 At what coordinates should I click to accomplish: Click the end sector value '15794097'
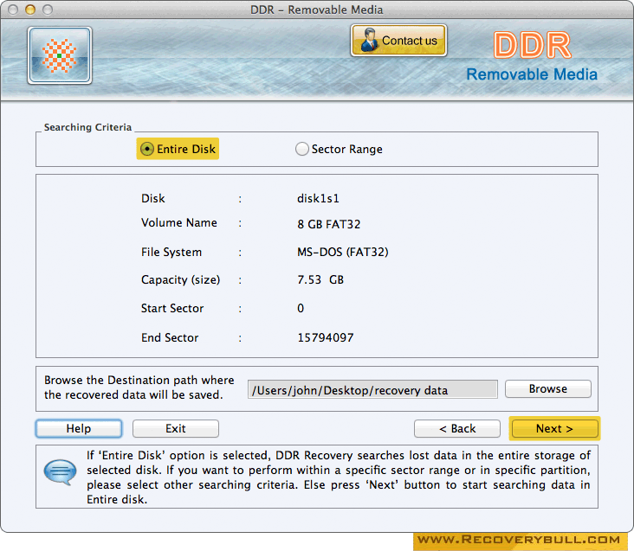pos(326,337)
